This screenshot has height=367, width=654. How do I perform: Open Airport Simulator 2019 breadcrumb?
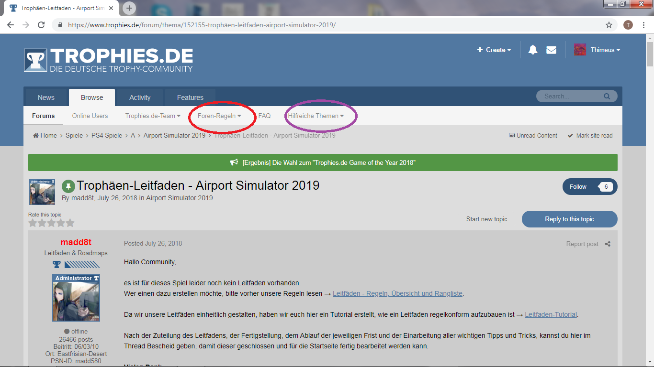point(174,135)
